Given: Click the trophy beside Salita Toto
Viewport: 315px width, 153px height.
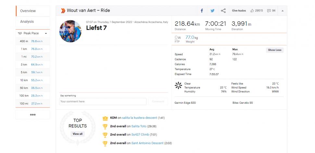Looking at the screenshot, I should (x=105, y=126).
